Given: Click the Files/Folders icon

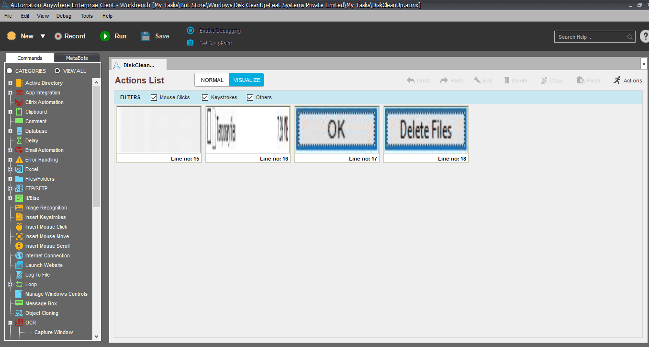Looking at the screenshot, I should click(x=19, y=179).
